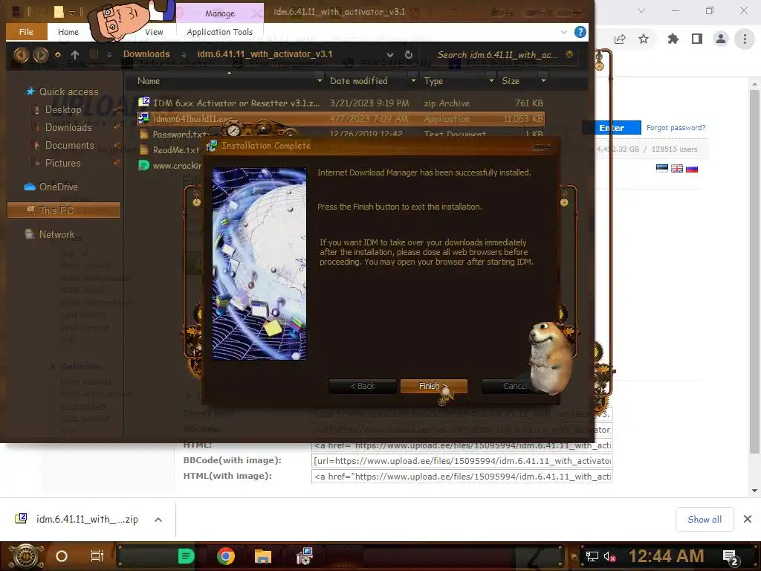Close the Chrome downloads bar
Viewport: 761px width, 571px height.
748,520
